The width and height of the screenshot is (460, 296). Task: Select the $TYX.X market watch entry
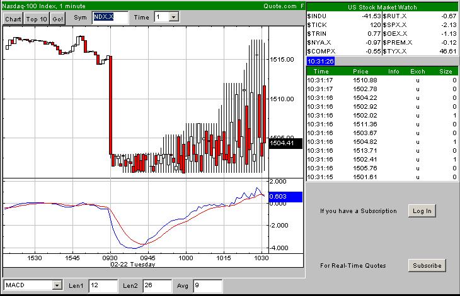(420, 51)
